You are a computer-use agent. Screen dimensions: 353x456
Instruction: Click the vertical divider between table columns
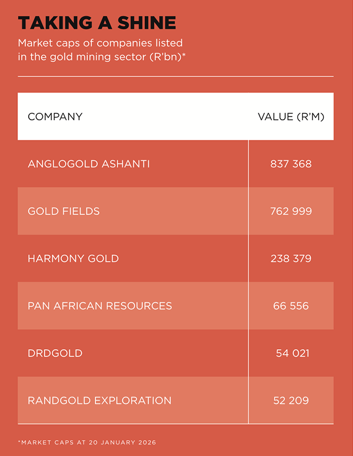(x=248, y=282)
